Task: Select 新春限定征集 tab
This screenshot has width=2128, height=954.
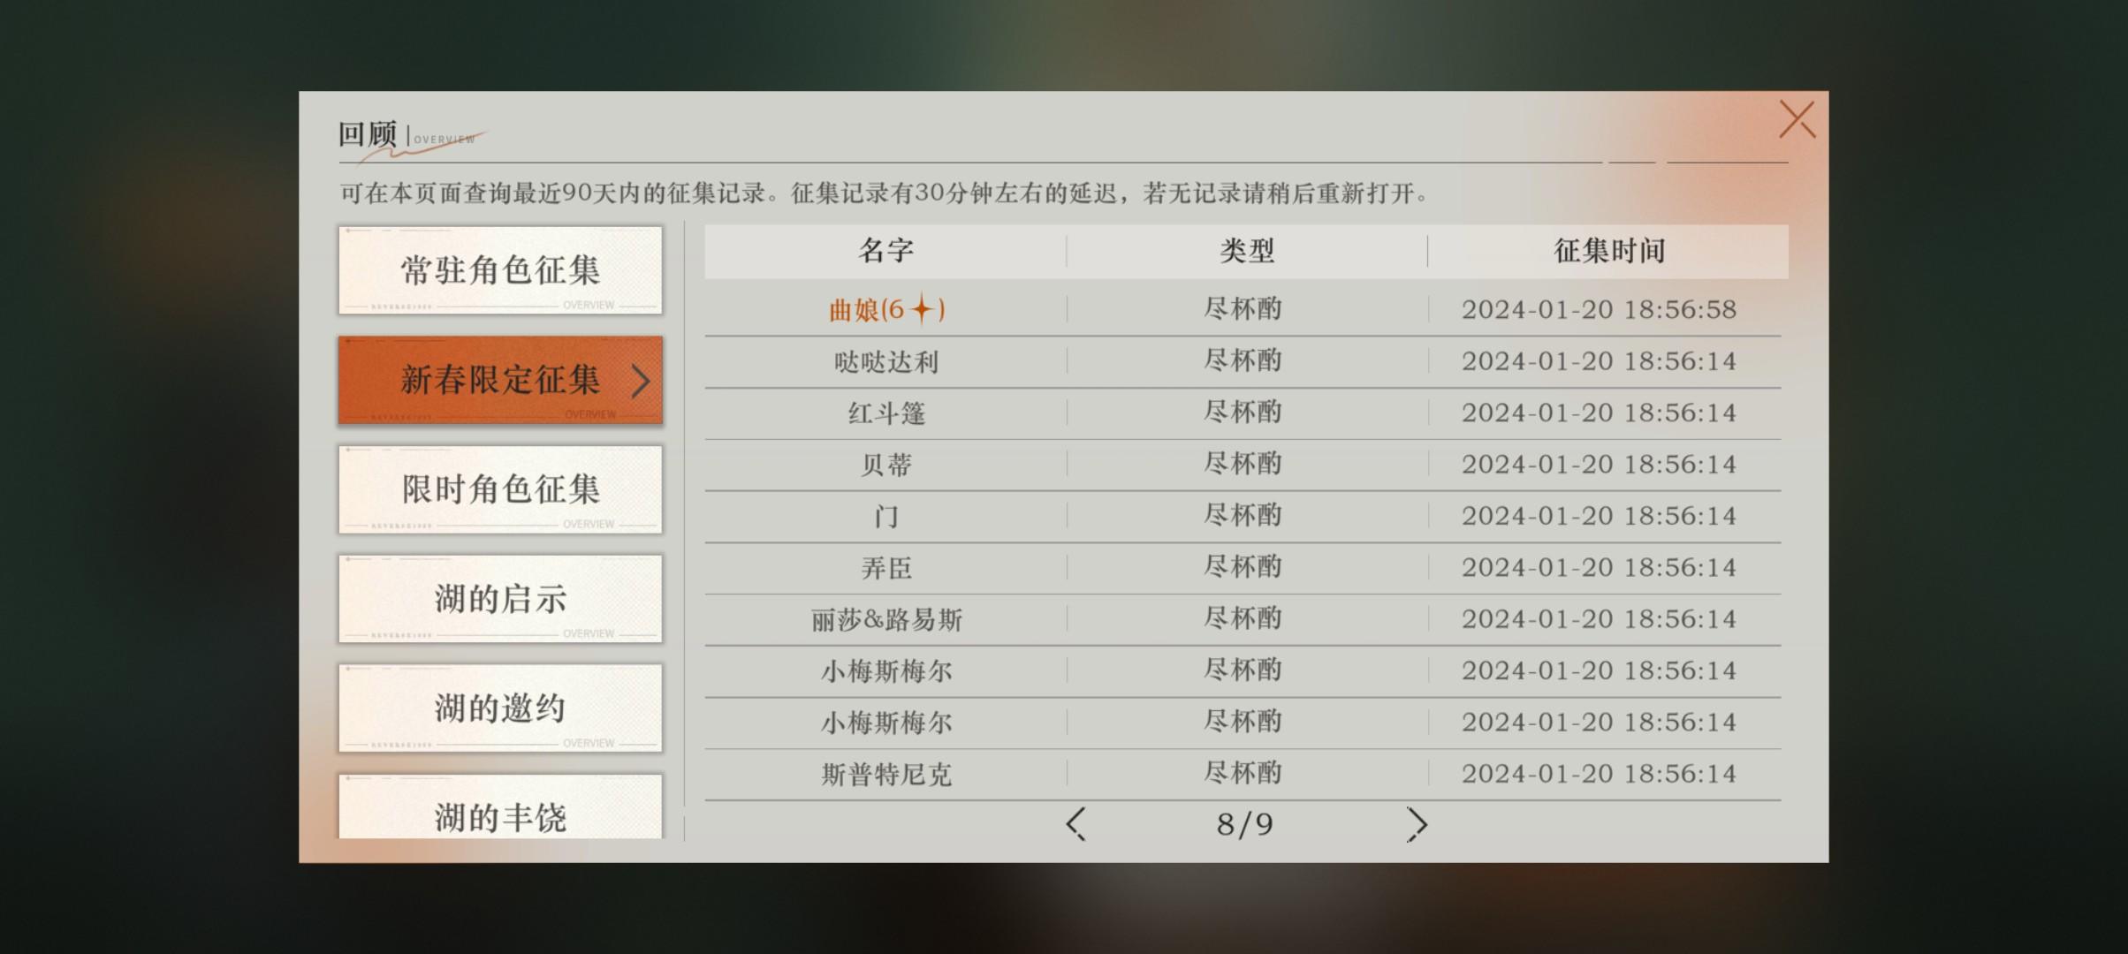Action: click(500, 380)
